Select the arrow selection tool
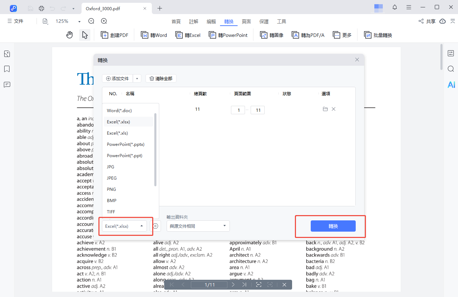The height and width of the screenshot is (297, 458). point(85,35)
